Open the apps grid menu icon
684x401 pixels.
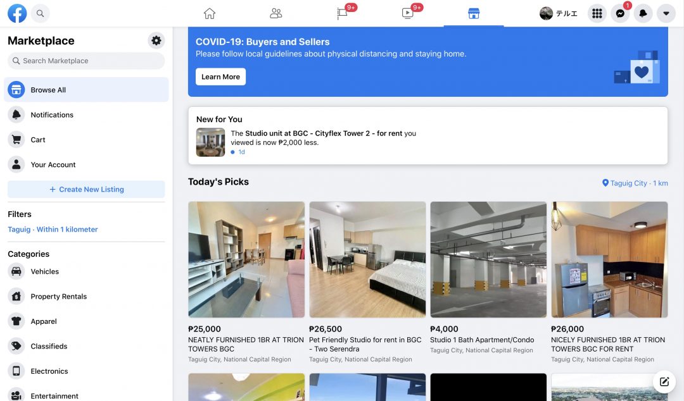coord(597,13)
